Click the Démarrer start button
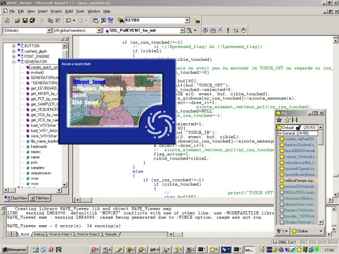The image size is (339, 254). [x=14, y=249]
